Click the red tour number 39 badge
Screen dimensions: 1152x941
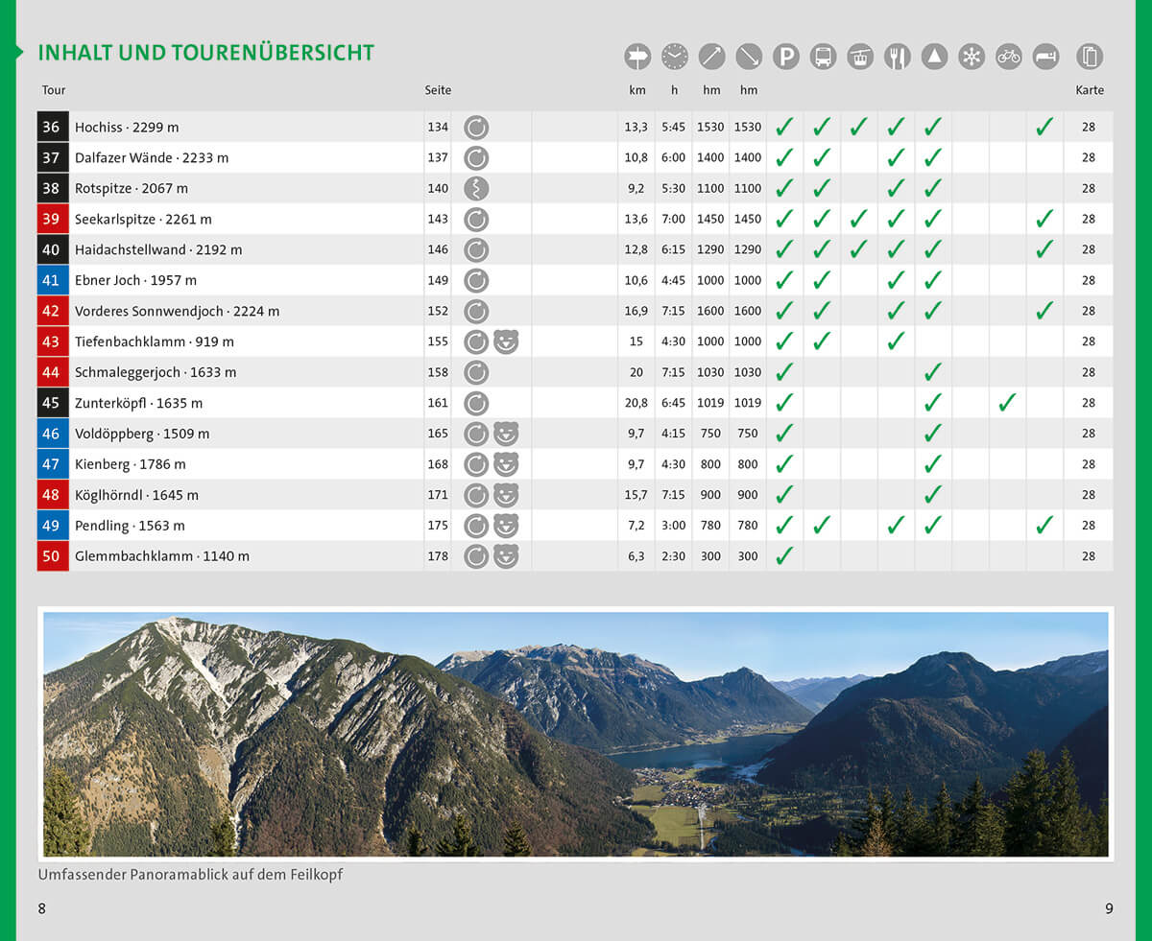tap(53, 219)
